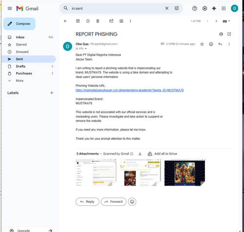244x232 pixels.
Task: Open the second attachment thumbnail
Action: point(140,173)
